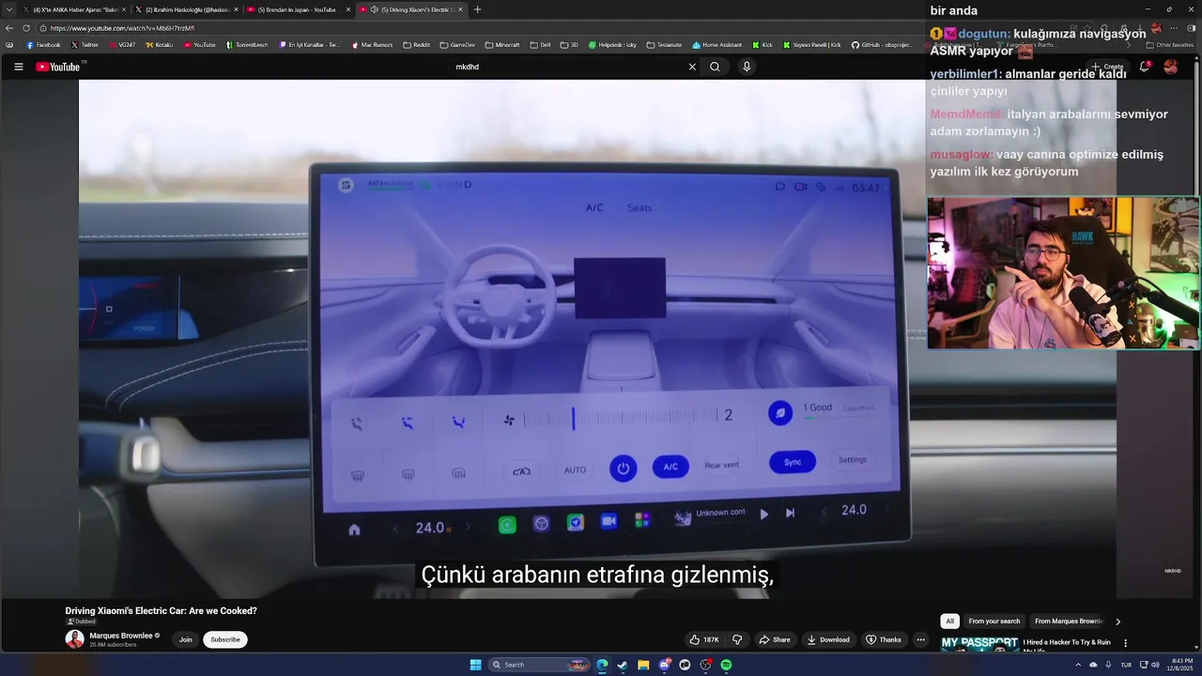The height and width of the screenshot is (676, 1202).
Task: Switch to Brendan in Japan YouTube tab
Action: [x=293, y=9]
